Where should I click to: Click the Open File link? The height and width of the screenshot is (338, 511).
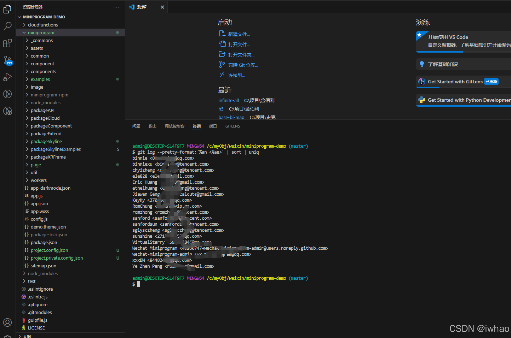click(x=239, y=45)
